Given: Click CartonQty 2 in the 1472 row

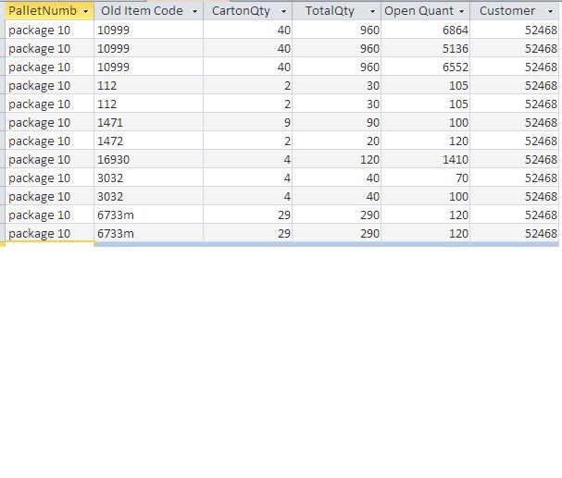Looking at the screenshot, I should click(x=247, y=141).
